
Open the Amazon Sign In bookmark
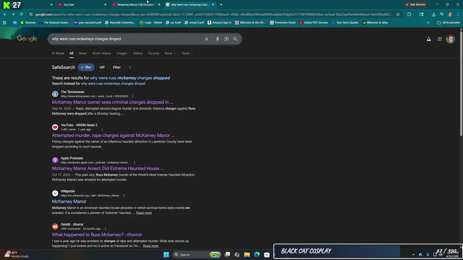pyautogui.click(x=220, y=23)
